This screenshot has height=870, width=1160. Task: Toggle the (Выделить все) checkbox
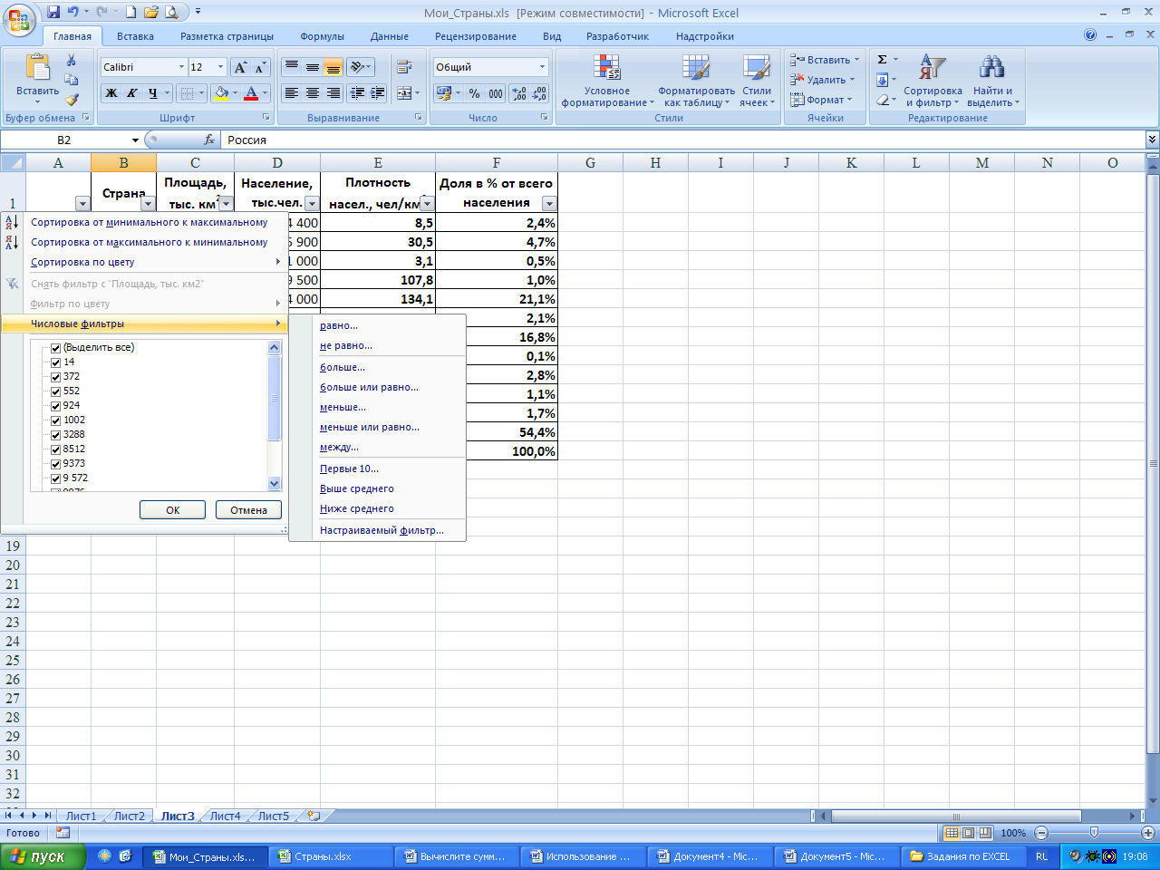56,348
